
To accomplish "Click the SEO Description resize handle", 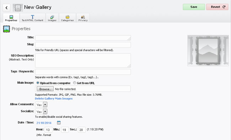I will pyautogui.click(x=129, y=66).
